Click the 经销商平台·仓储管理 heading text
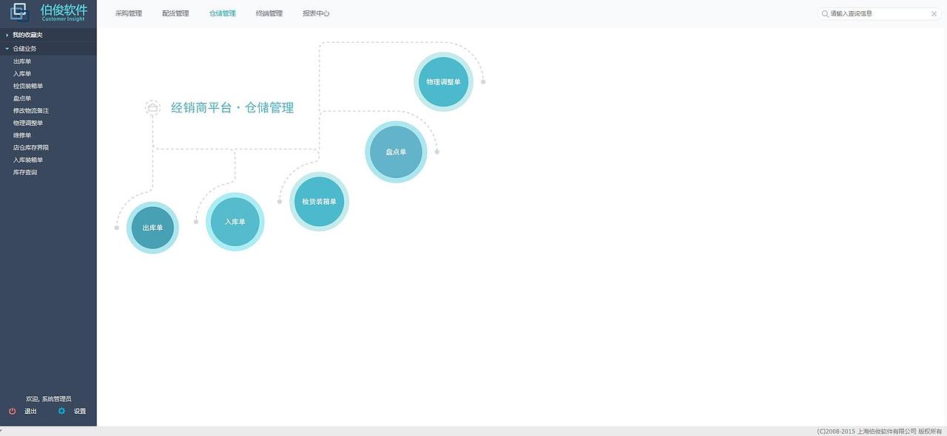This screenshot has height=436, width=947. click(232, 108)
